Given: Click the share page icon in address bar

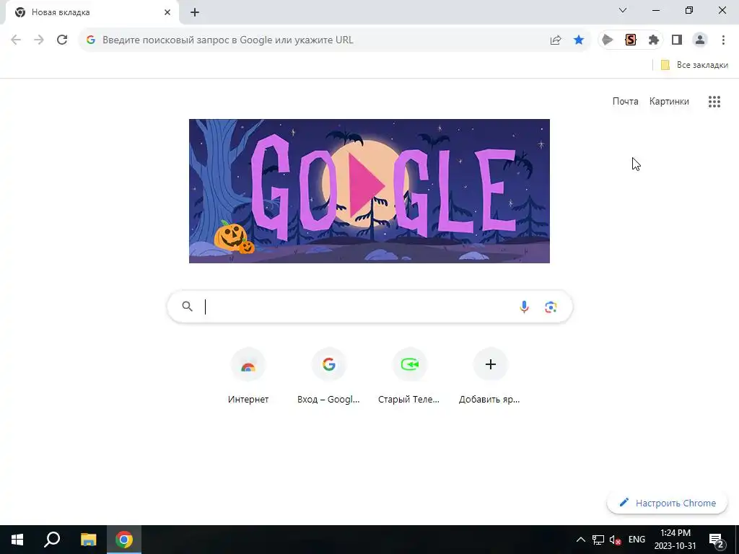Looking at the screenshot, I should [x=556, y=40].
